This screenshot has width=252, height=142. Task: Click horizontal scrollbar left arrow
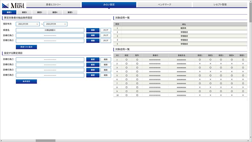click(x=1, y=141)
